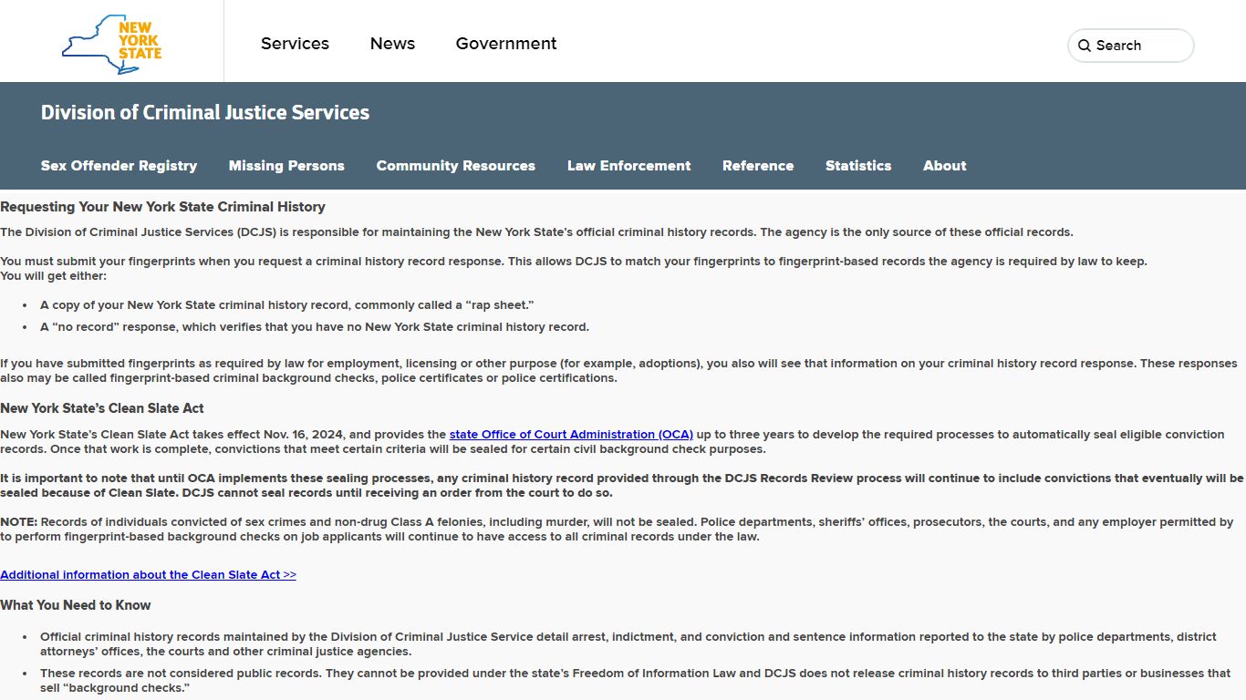Open Community Resources section
1246x700 pixels.
pyautogui.click(x=455, y=166)
